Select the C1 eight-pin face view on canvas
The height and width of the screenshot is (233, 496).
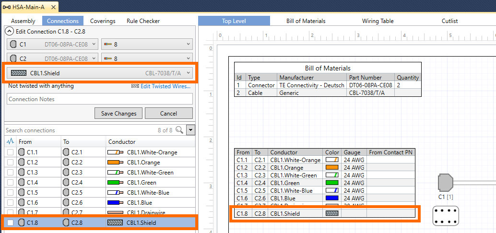446,216
